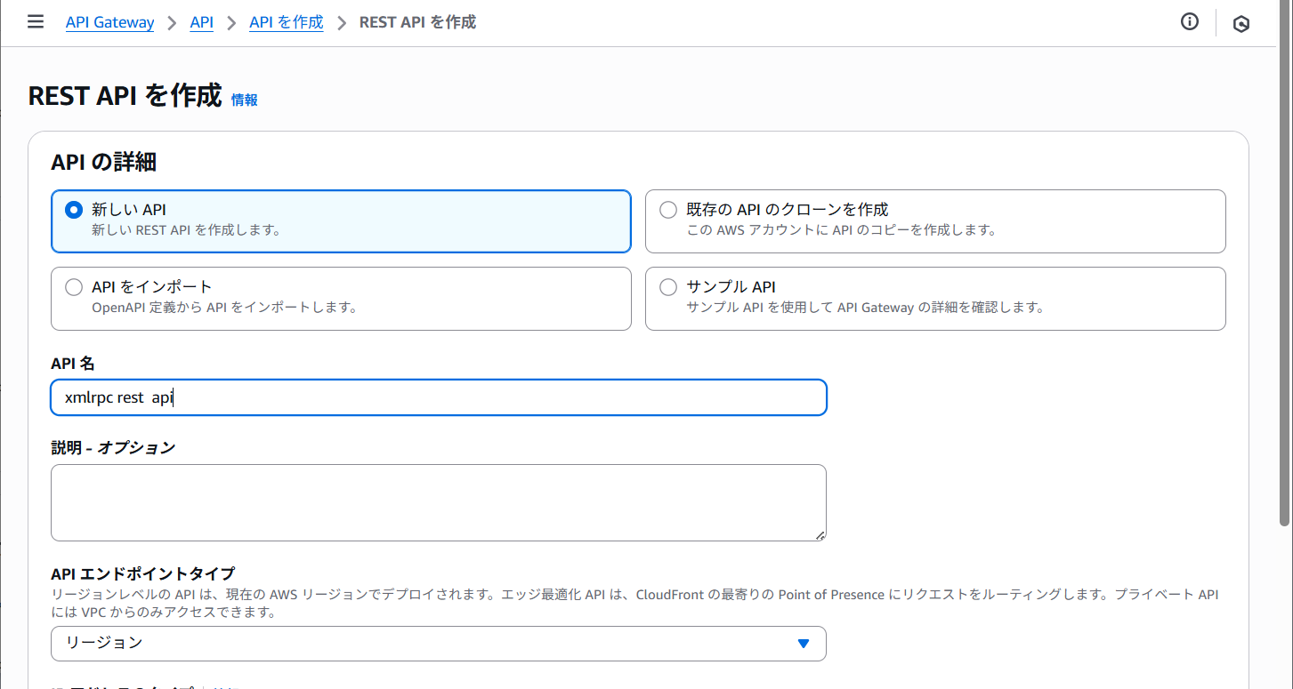
Task: Select 既存の API のクローンを作成 option
Action: click(667, 211)
